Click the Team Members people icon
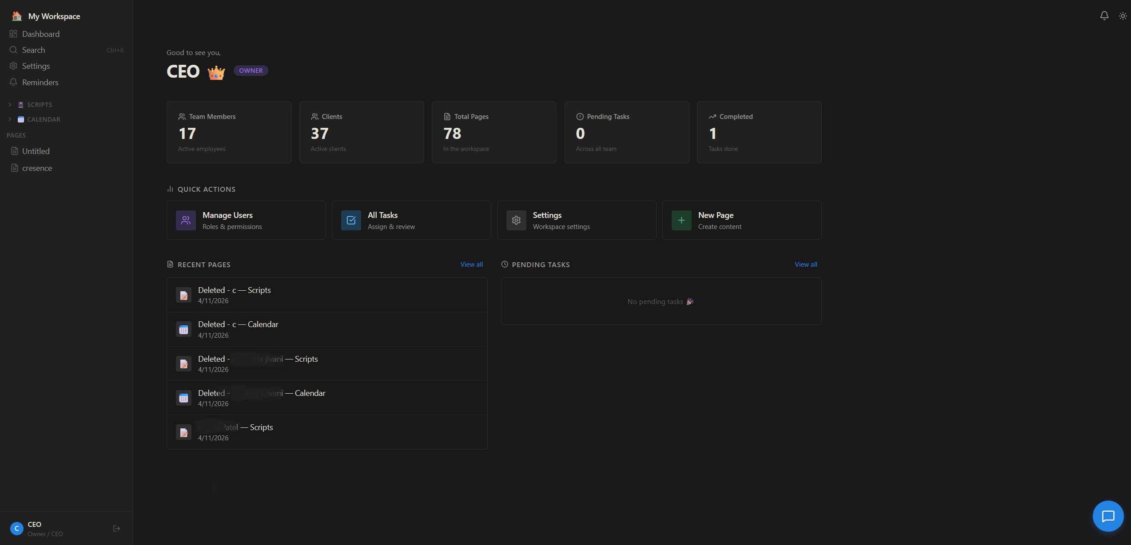The image size is (1131, 545). (182, 116)
